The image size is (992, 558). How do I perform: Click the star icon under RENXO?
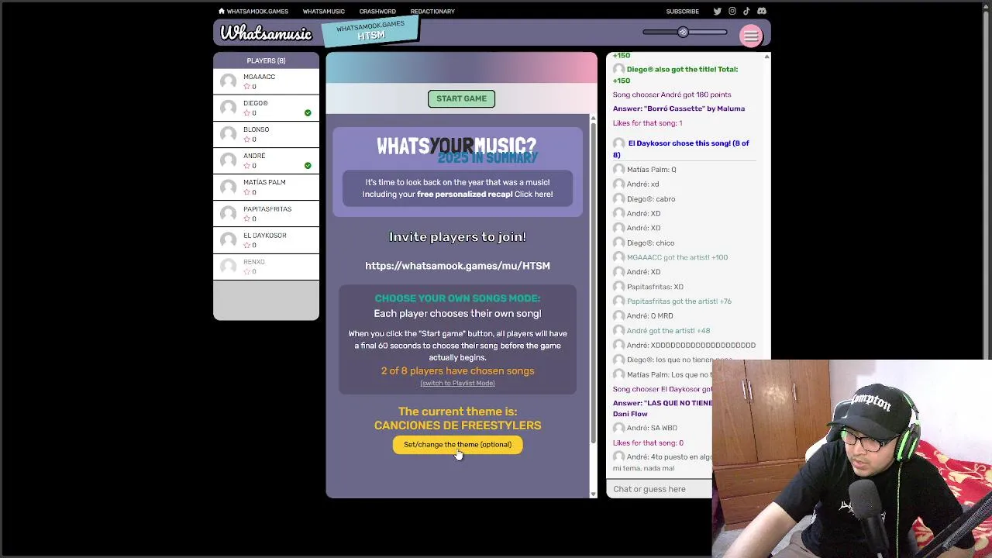tap(246, 271)
